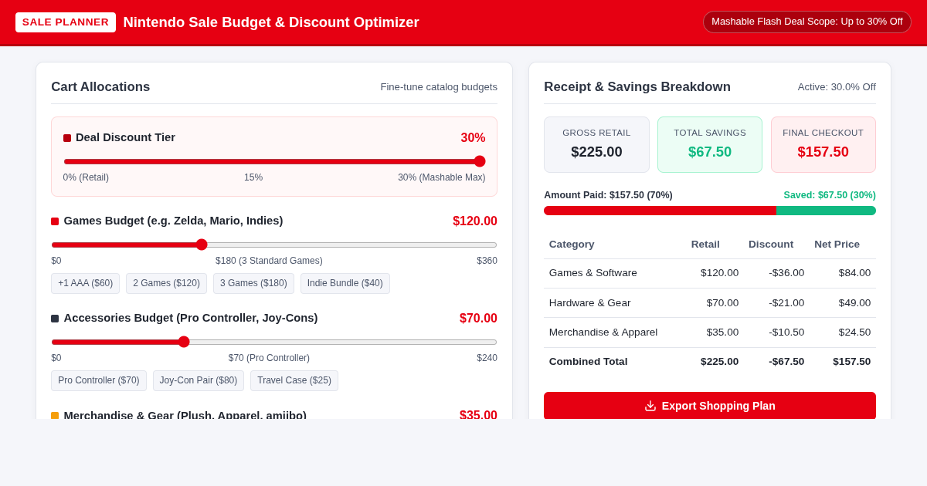Click the $360 maximum Games Budget label
This screenshot has height=486, width=927.
[x=487, y=261]
